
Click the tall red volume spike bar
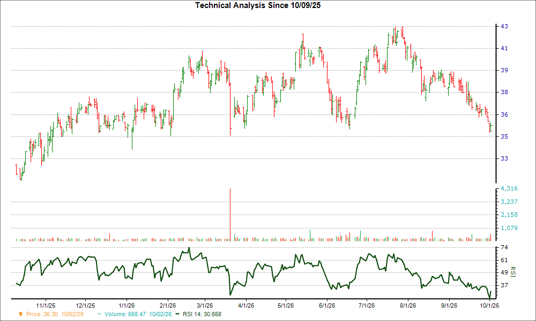[230, 215]
